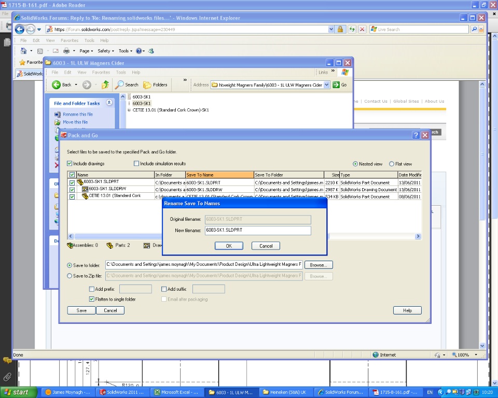Toggle the select-all checkbox in Name header
The image size is (498, 398).
click(72, 175)
